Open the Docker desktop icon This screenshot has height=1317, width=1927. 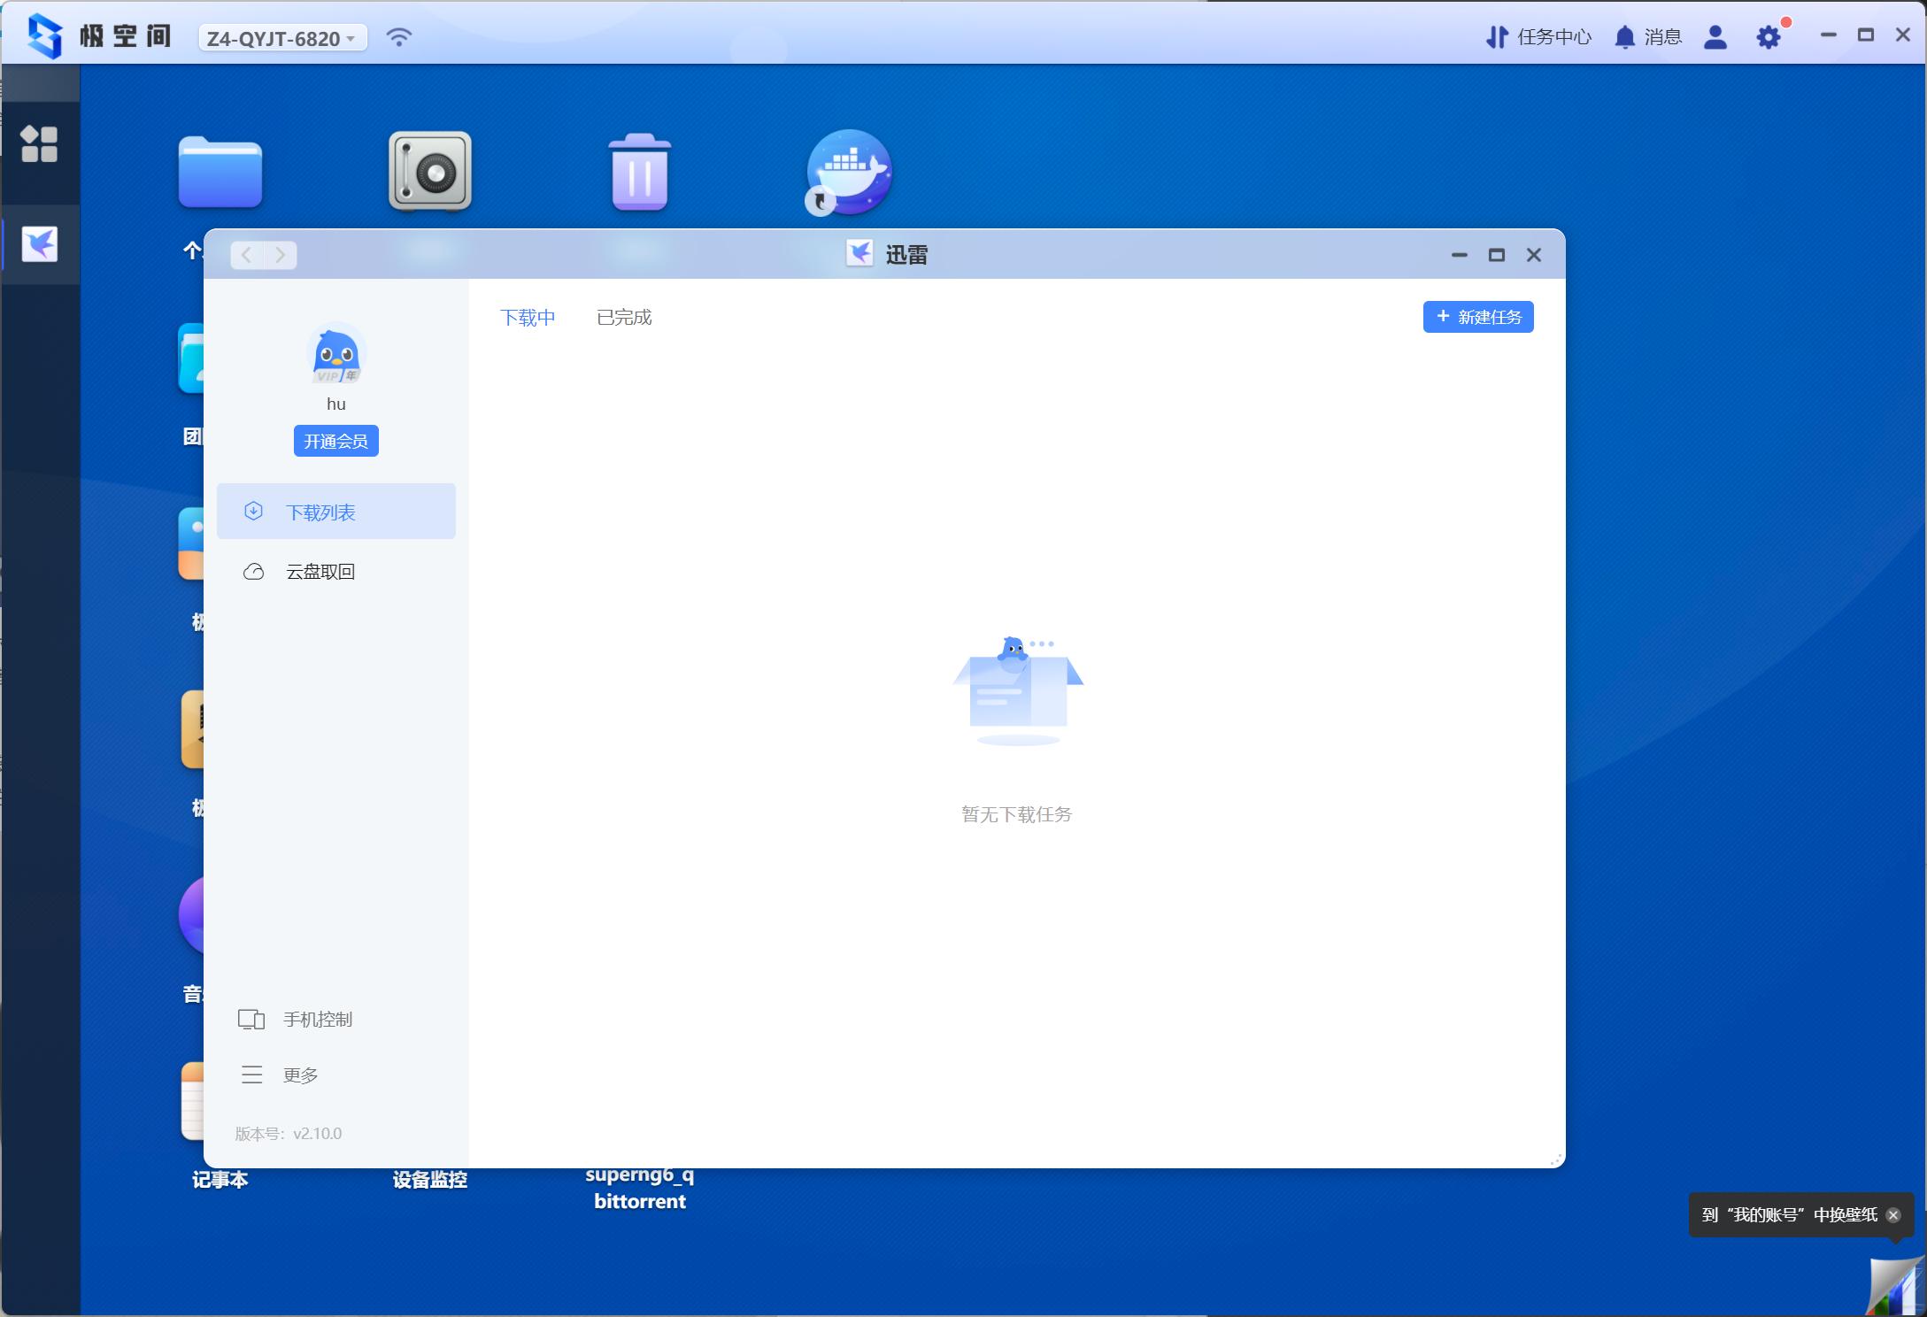pyautogui.click(x=849, y=172)
